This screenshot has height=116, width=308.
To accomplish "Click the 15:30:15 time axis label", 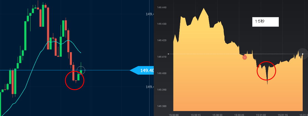I will 195,115.
